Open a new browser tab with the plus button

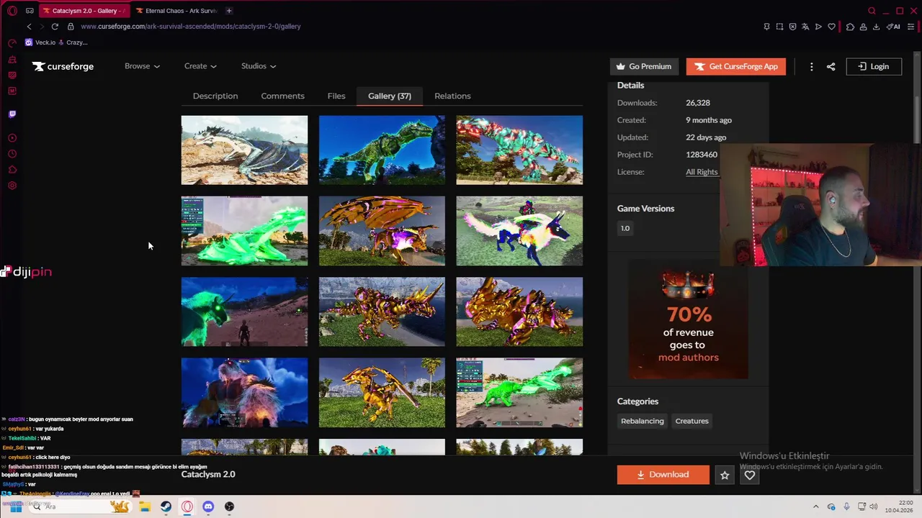(229, 11)
